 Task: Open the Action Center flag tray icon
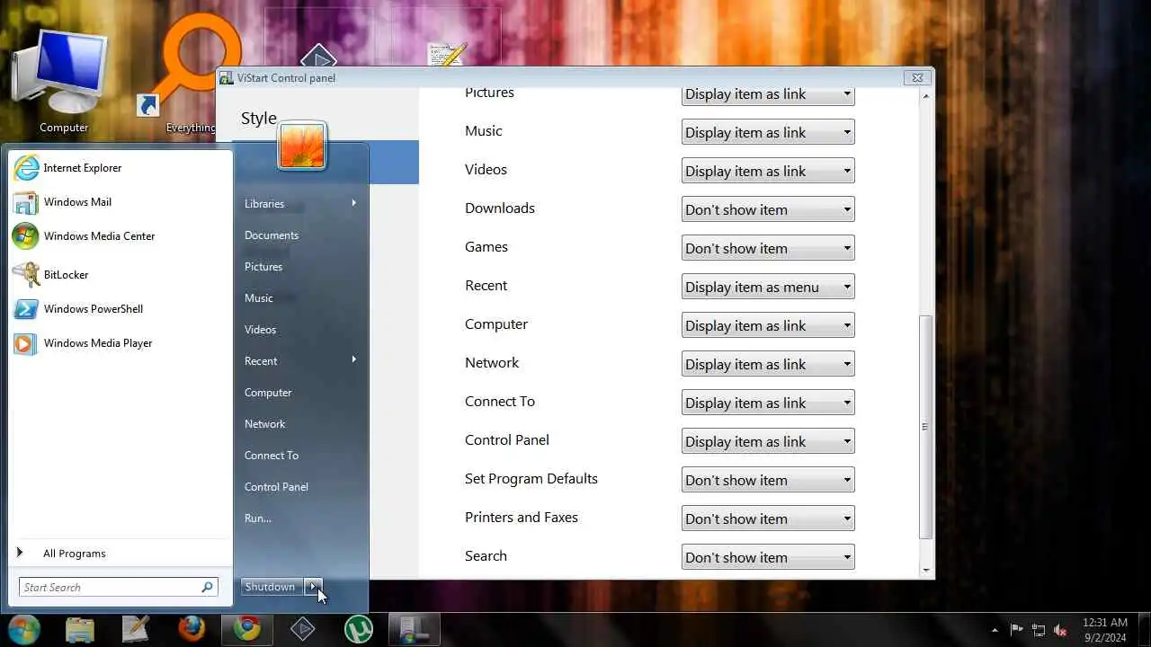click(1017, 630)
